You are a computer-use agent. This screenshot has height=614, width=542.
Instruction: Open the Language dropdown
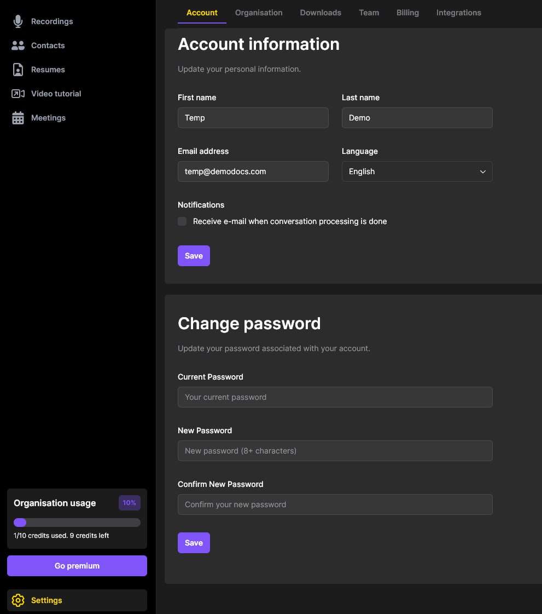[417, 171]
